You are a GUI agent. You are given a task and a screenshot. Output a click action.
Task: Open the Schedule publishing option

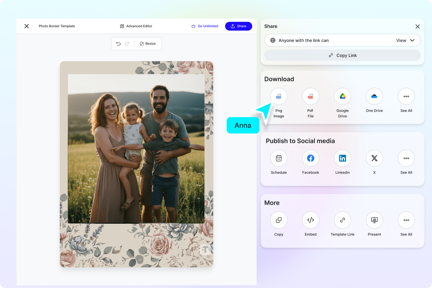pos(279,158)
